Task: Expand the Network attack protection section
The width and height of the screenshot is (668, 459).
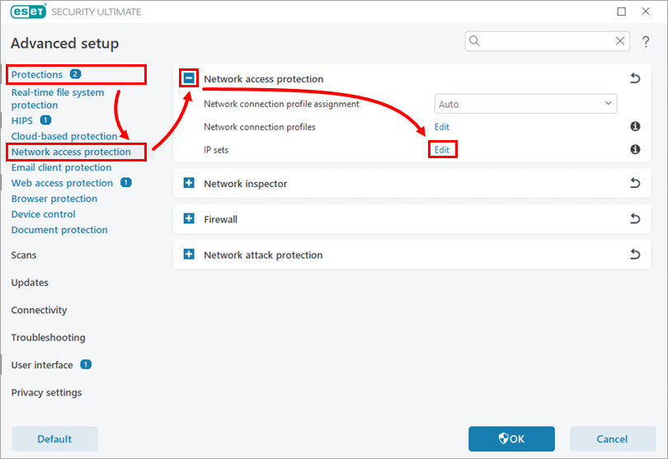Action: click(x=189, y=255)
